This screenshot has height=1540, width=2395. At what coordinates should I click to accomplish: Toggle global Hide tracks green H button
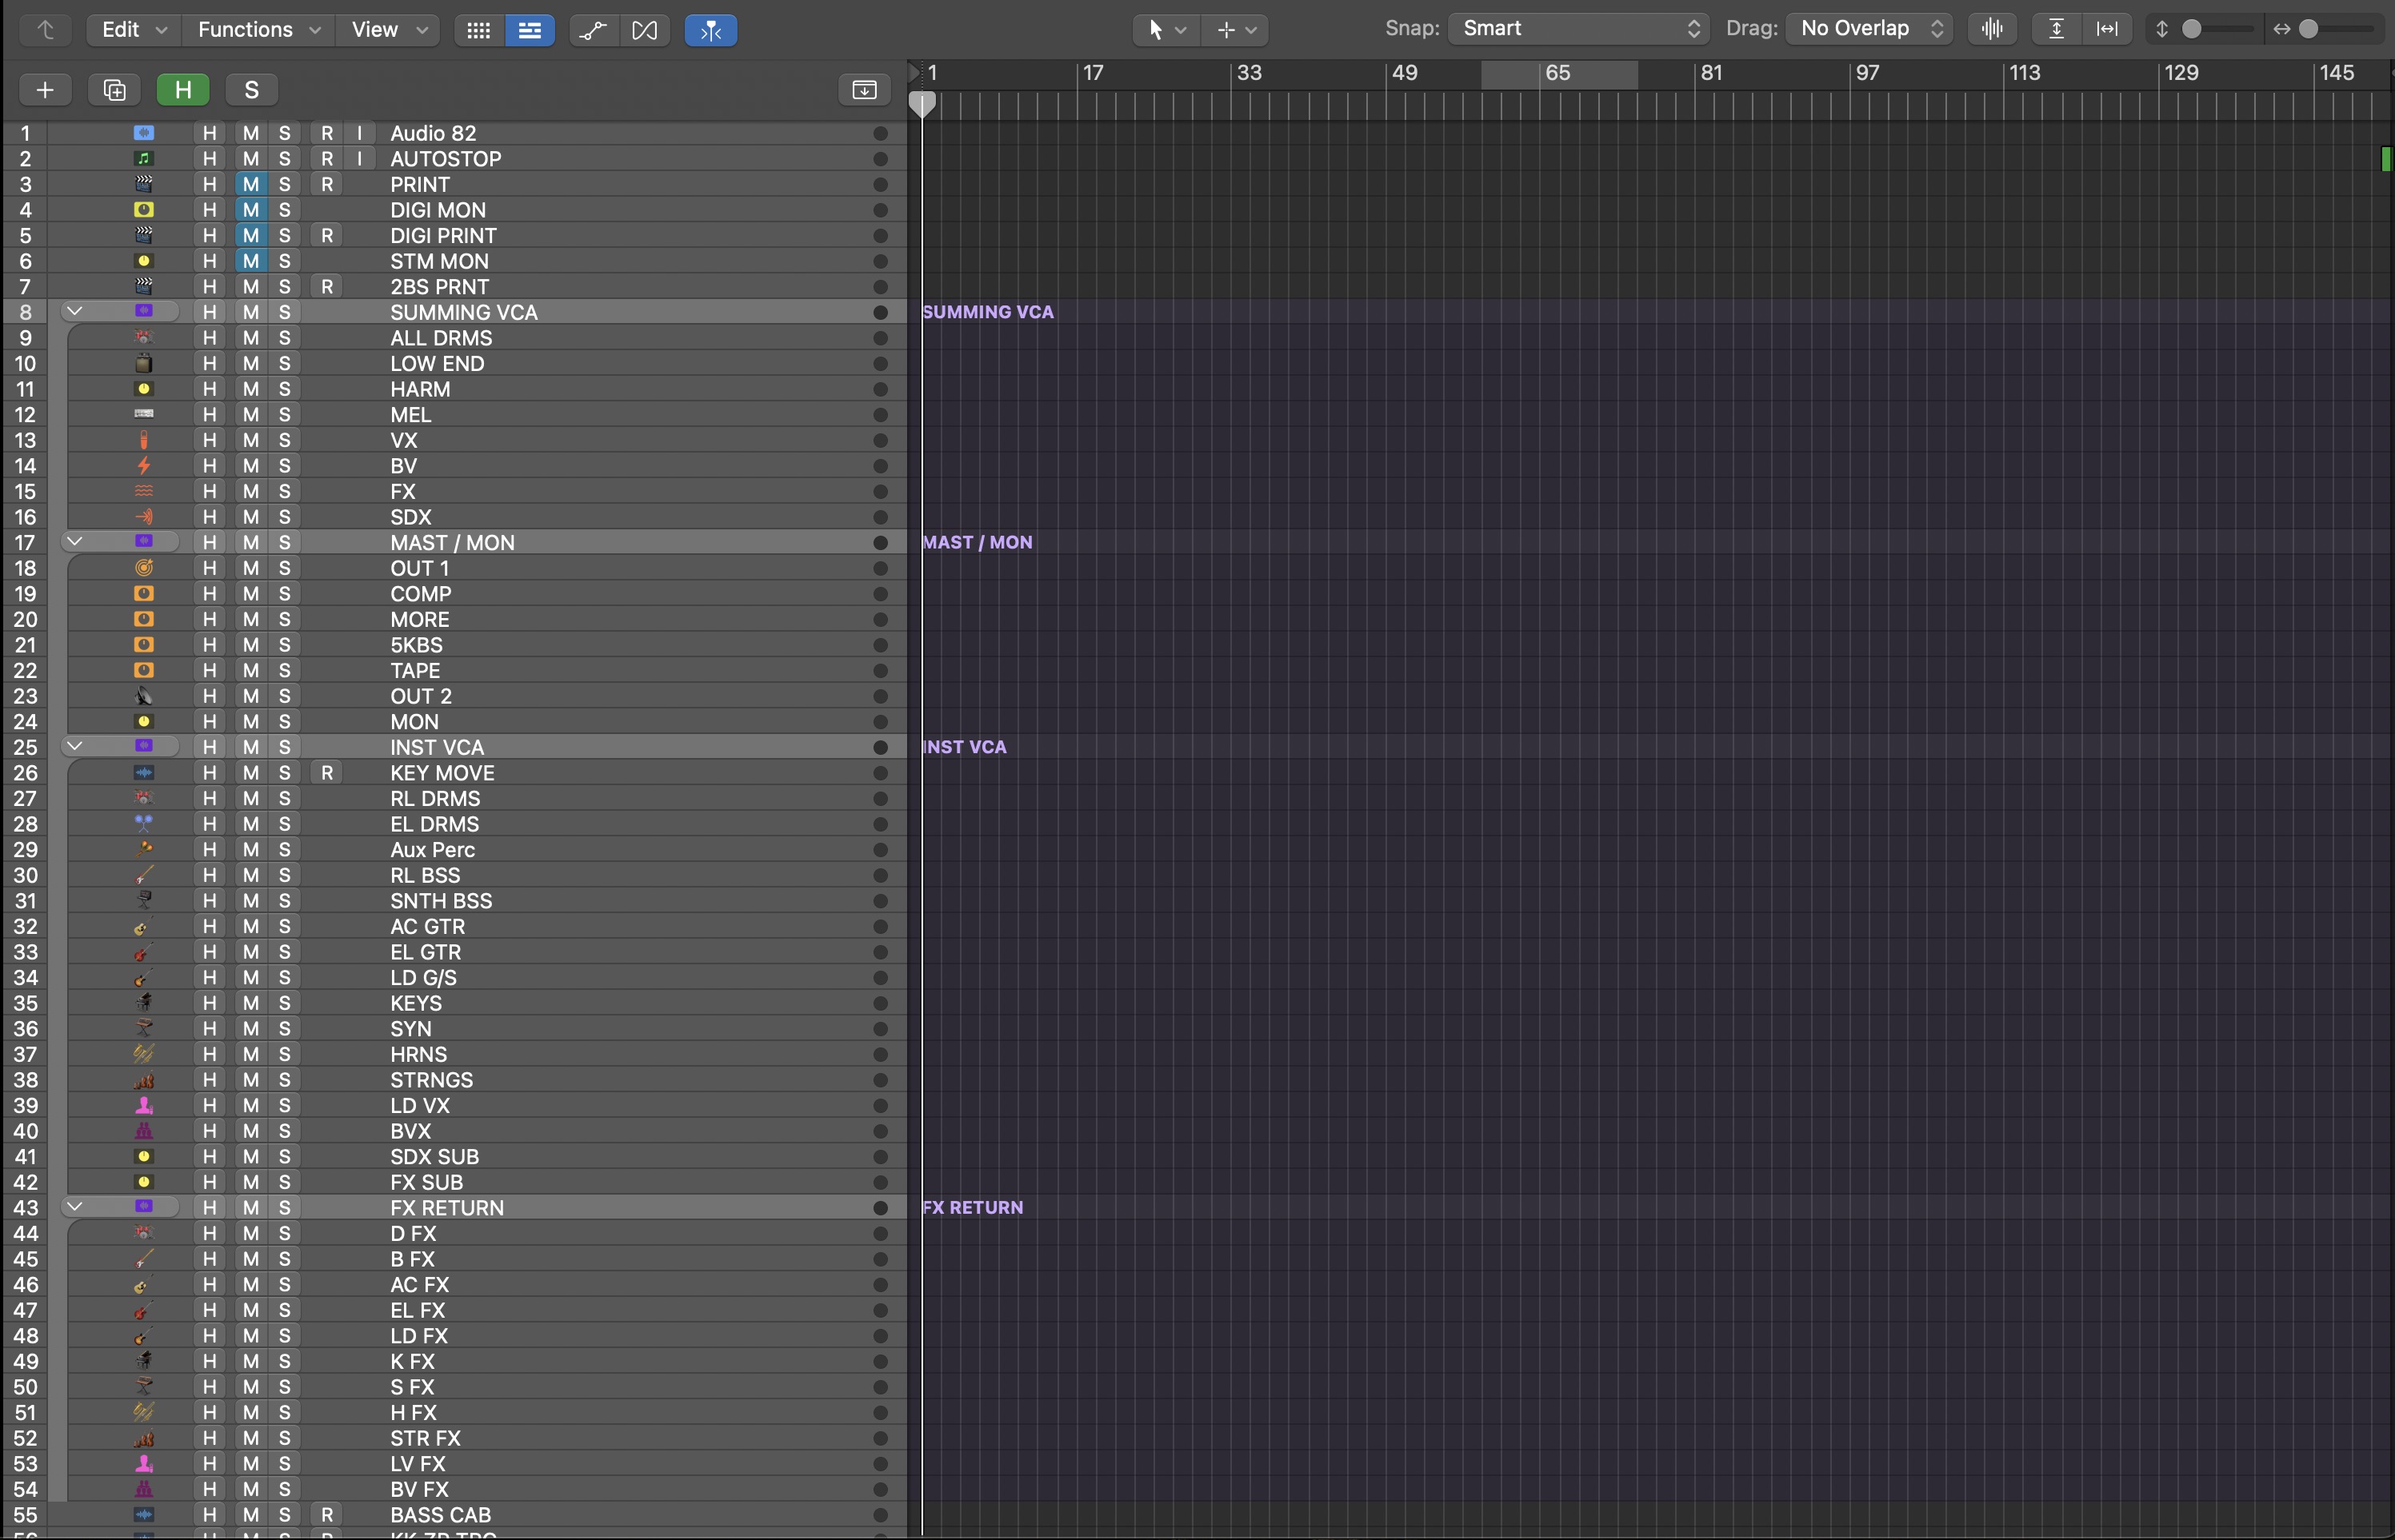click(183, 90)
